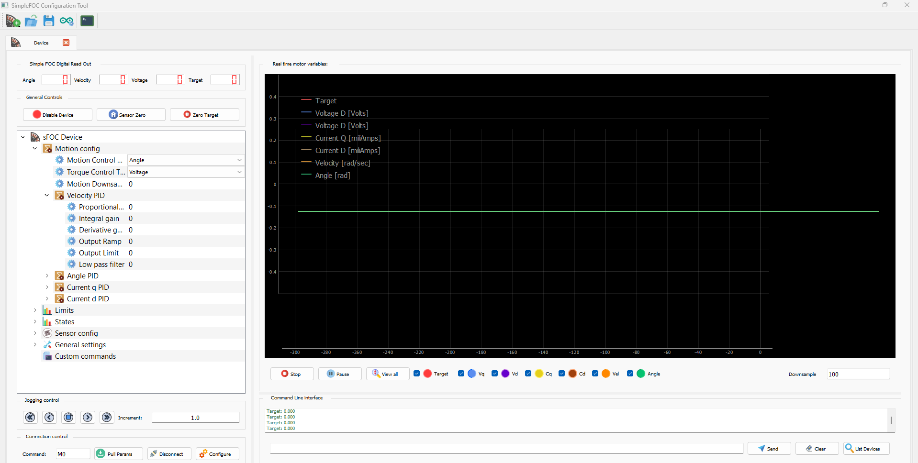
Task: Click the Integral gain gear icon
Action: [71, 218]
